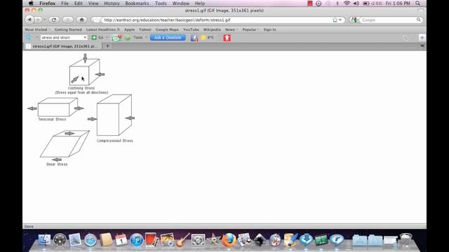Open GarageBand guitar icon in dock
This screenshot has width=449, height=252.
coord(182,240)
